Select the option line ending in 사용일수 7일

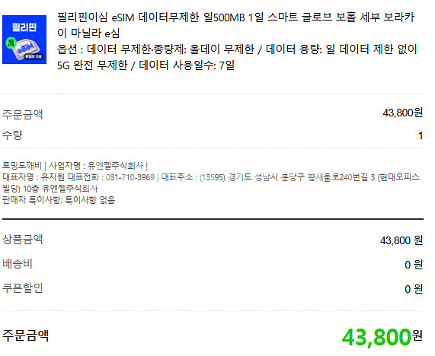(x=237, y=57)
